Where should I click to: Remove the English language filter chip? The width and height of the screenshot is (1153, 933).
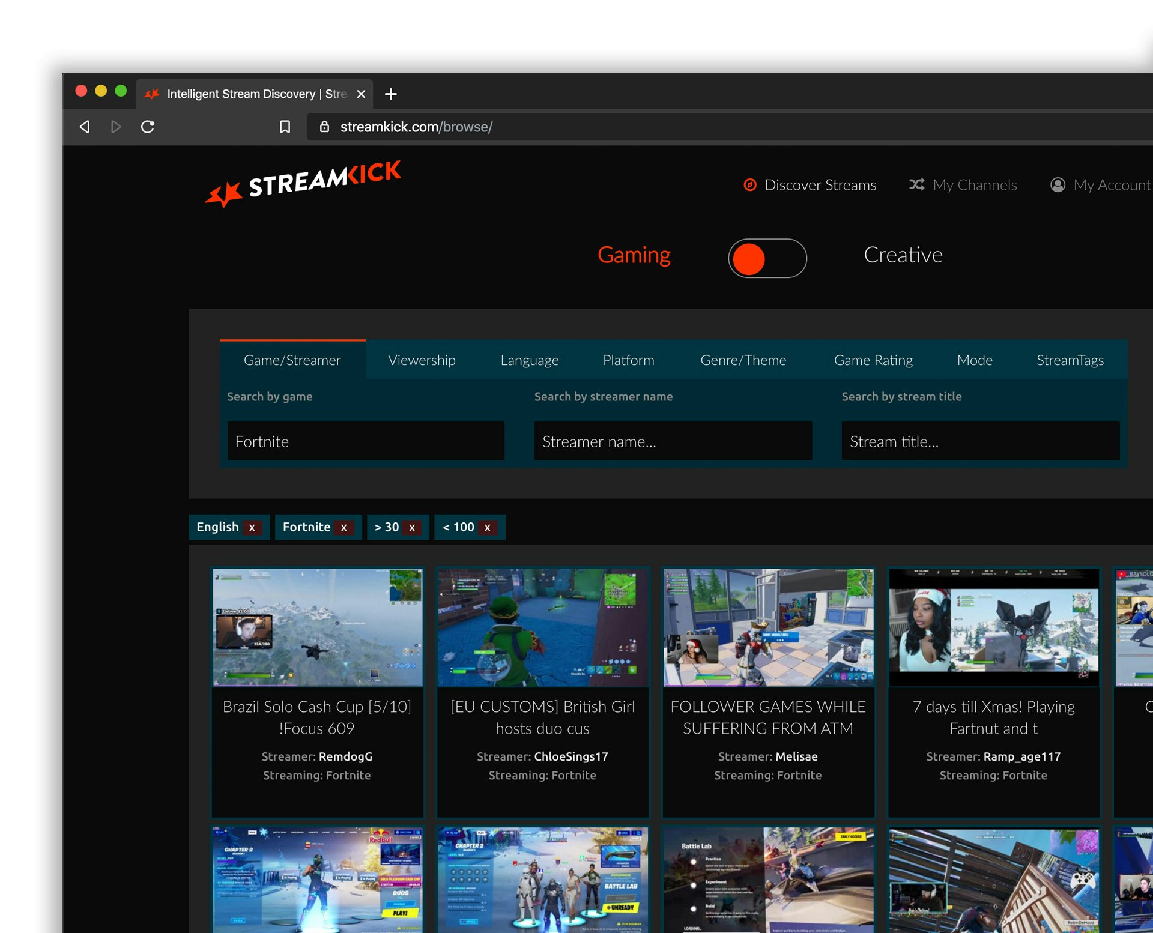click(x=252, y=527)
